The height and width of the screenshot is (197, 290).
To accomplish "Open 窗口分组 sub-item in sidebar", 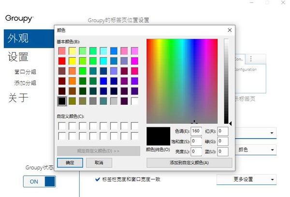I will pyautogui.click(x=25, y=72).
